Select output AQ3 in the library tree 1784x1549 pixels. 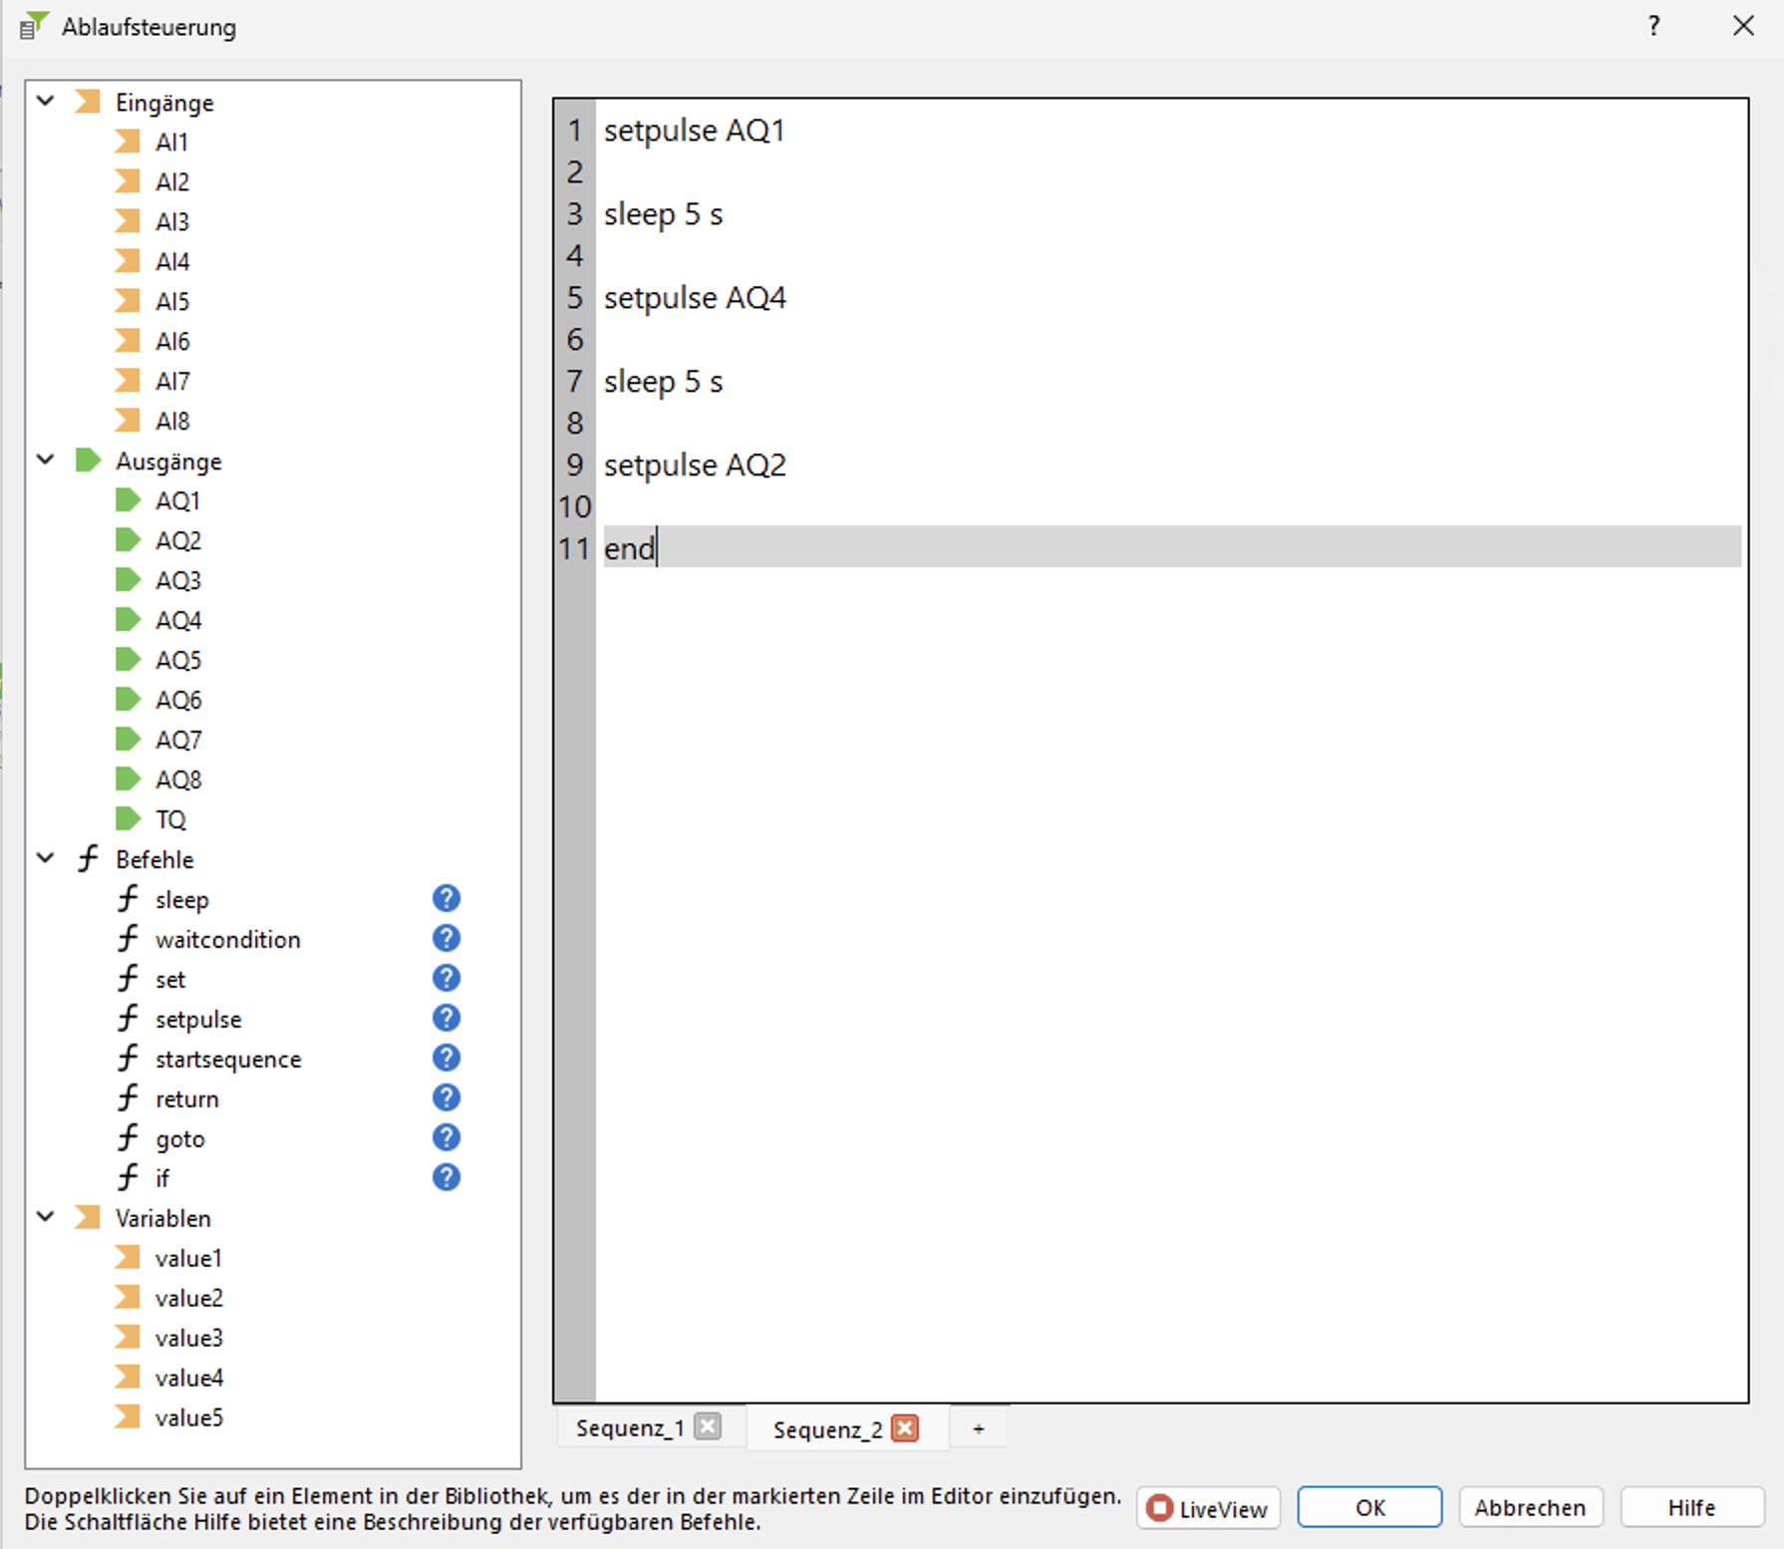point(178,580)
